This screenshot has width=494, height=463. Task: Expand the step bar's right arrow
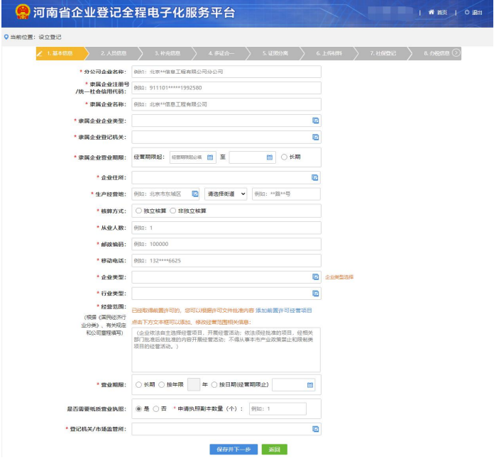coord(456,52)
